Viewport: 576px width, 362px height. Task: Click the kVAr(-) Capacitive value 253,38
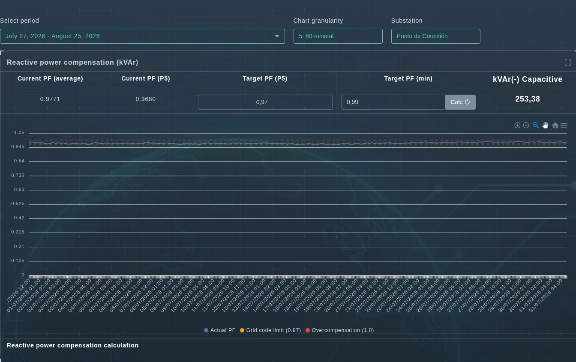coord(528,99)
